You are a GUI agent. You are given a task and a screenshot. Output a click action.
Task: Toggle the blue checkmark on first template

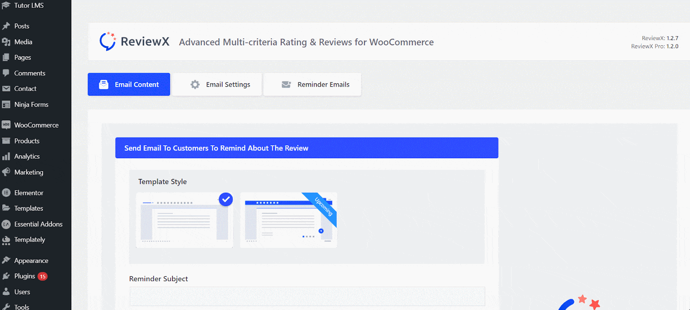(x=226, y=199)
